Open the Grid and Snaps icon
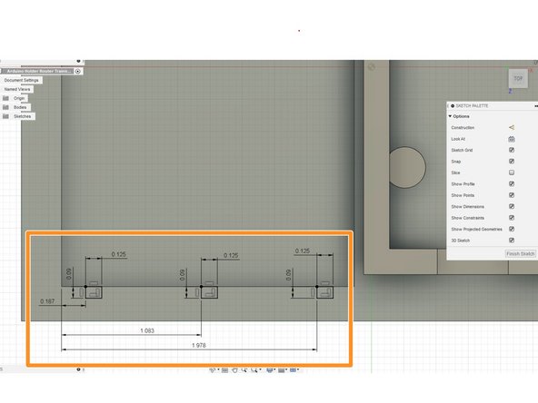 tap(281, 370)
